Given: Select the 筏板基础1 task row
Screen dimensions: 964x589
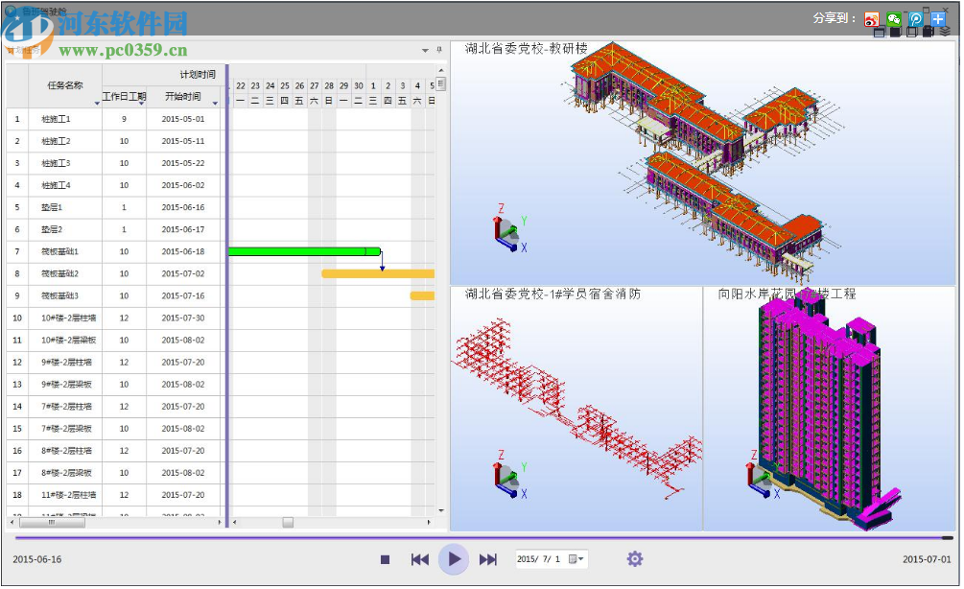Looking at the screenshot, I should (58, 251).
